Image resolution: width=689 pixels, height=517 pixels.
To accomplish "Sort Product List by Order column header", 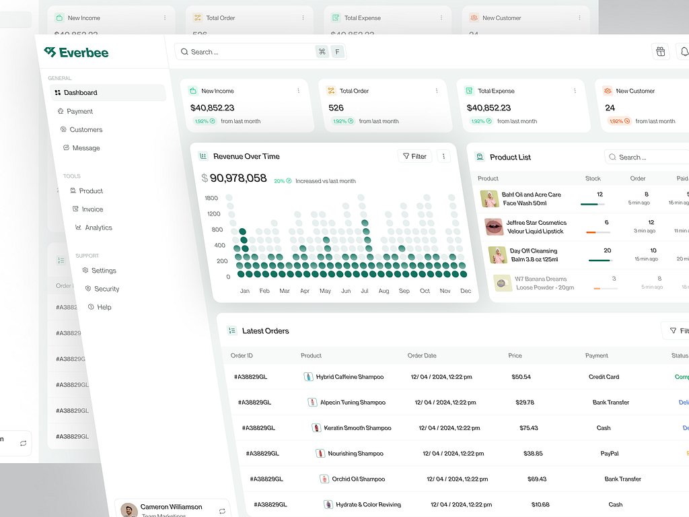I will point(638,178).
